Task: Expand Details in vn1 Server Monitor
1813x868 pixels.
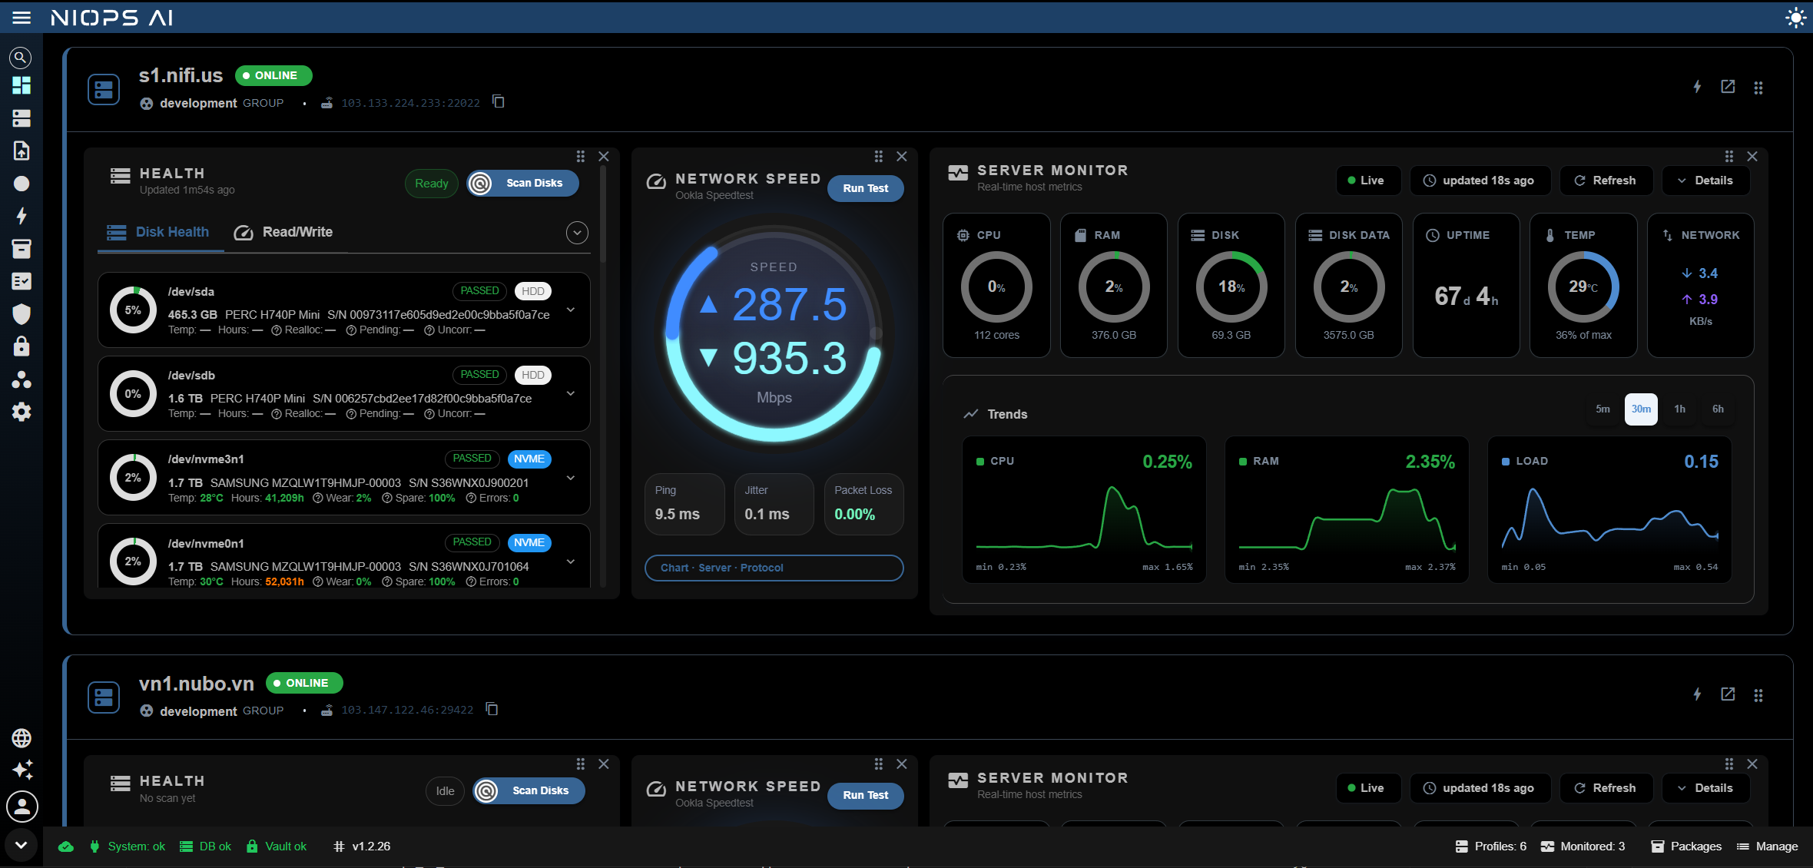Action: point(1705,788)
